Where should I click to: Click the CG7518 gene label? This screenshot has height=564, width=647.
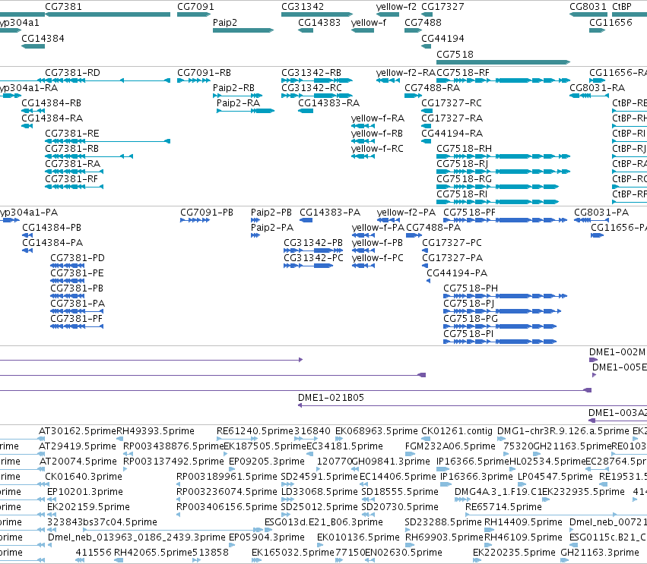[455, 55]
